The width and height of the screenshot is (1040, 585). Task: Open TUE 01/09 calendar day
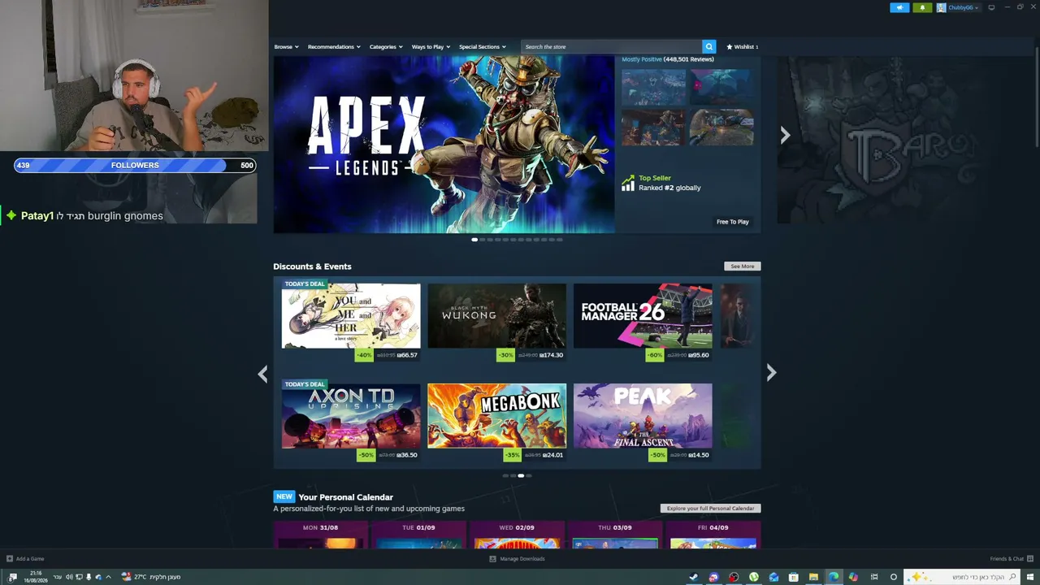(x=418, y=535)
